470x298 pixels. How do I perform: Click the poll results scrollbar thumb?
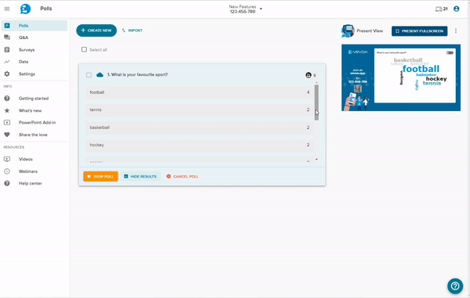[x=316, y=102]
